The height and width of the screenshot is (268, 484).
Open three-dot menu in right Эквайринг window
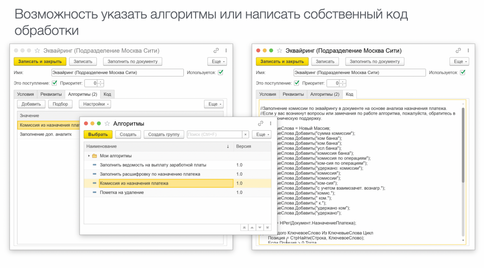click(x=468, y=50)
